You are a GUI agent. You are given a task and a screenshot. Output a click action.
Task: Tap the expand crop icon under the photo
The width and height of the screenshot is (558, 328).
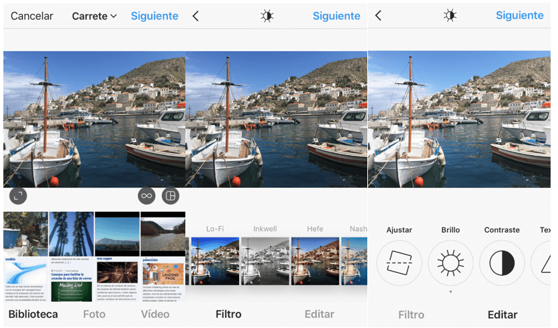click(19, 196)
